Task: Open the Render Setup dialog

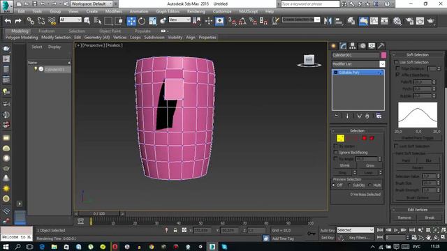Action: tap(409, 21)
